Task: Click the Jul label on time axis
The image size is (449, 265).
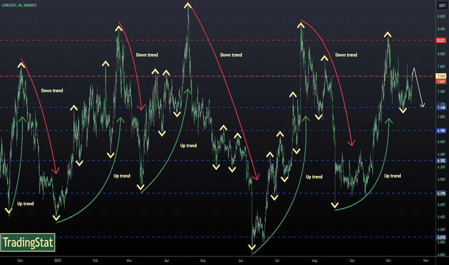Action: 277,261
